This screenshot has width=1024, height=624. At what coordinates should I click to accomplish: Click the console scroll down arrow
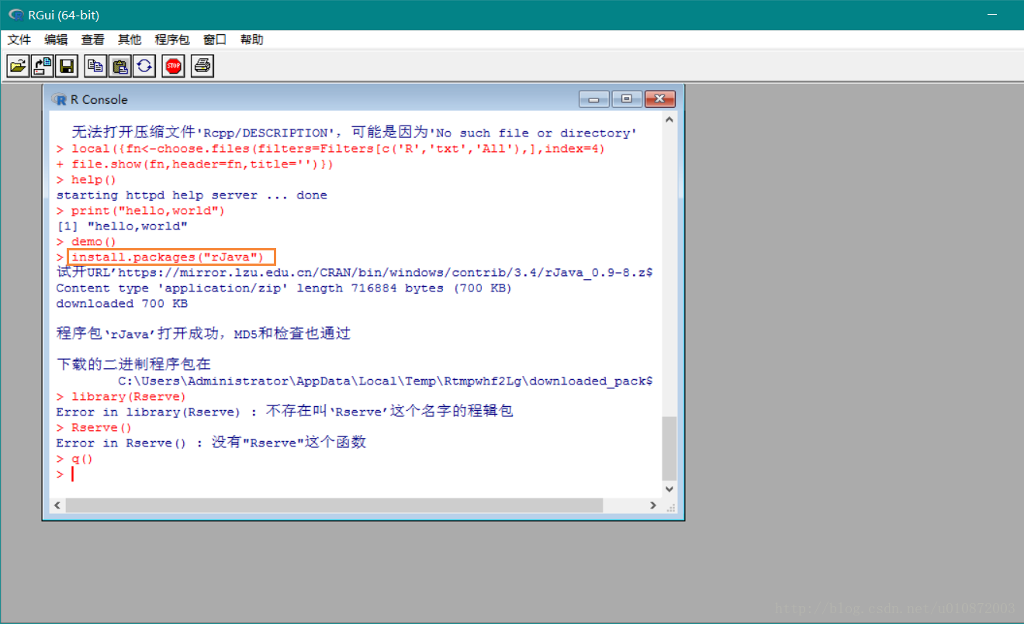(669, 489)
